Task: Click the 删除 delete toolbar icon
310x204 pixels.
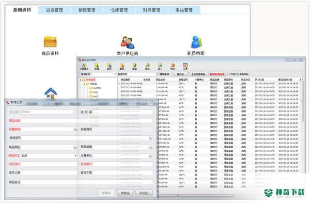Action: click(122, 67)
